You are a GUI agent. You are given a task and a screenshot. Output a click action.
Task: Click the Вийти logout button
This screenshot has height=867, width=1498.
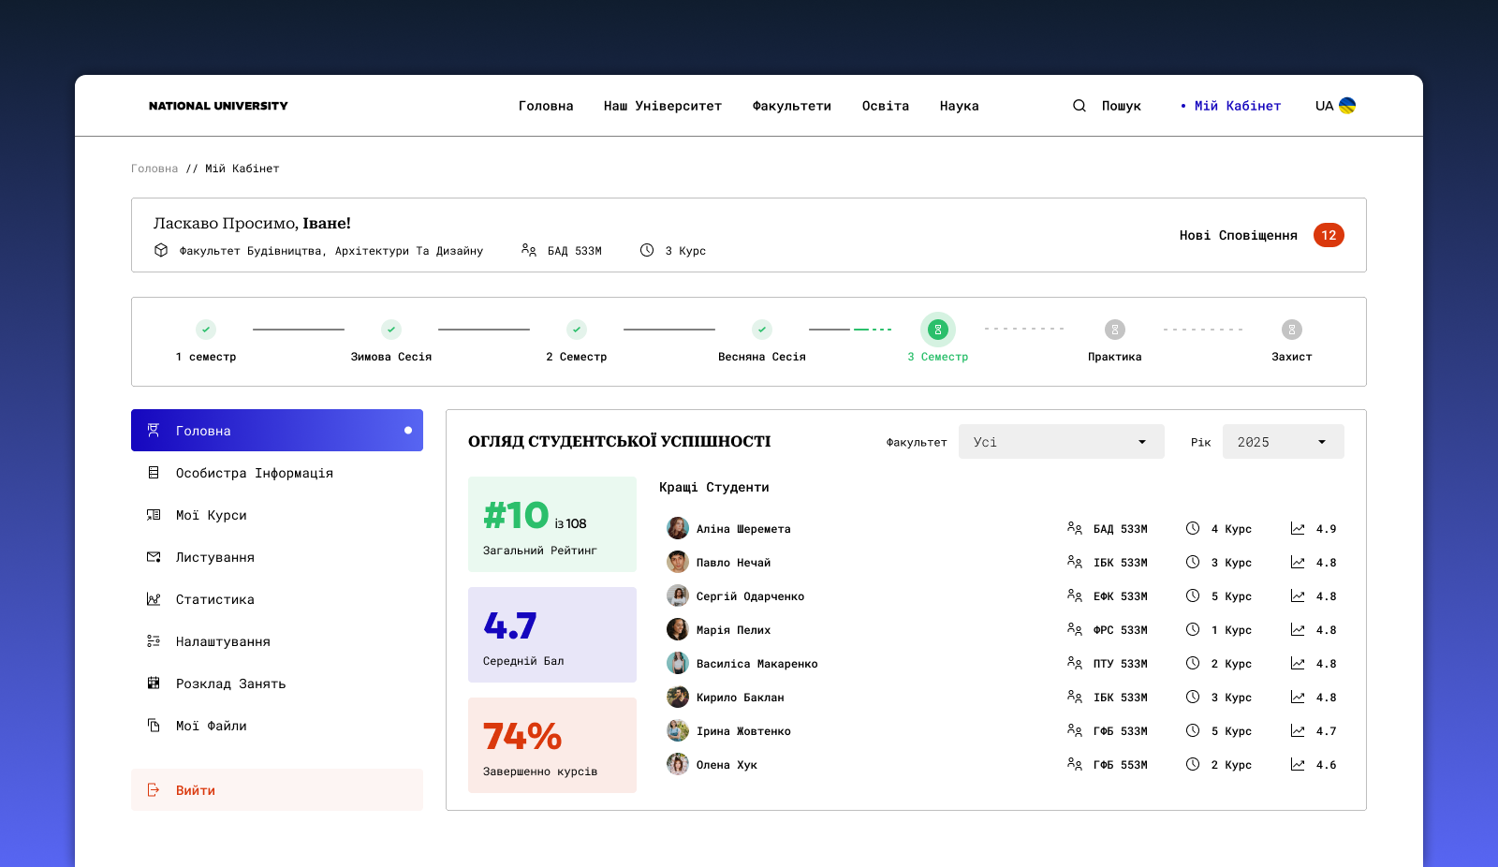[x=195, y=789]
